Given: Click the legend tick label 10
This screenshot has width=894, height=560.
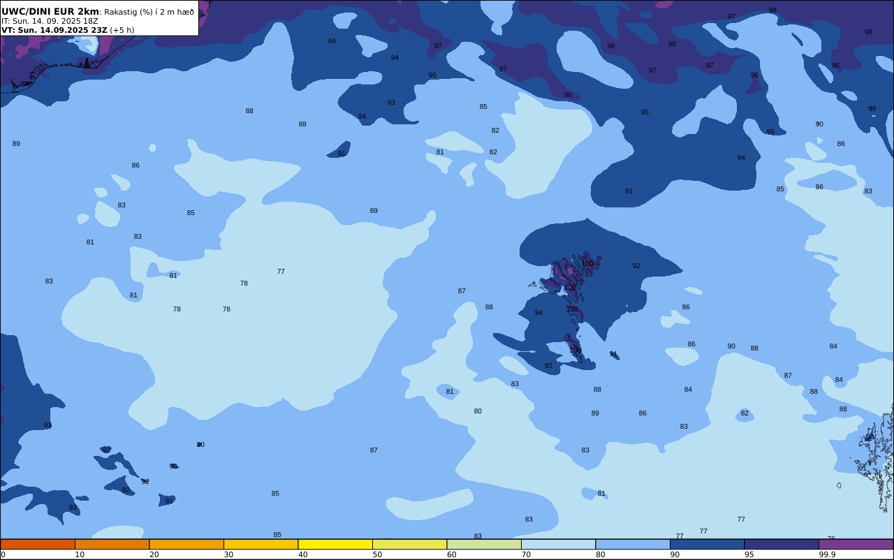Looking at the screenshot, I should click(x=80, y=554).
